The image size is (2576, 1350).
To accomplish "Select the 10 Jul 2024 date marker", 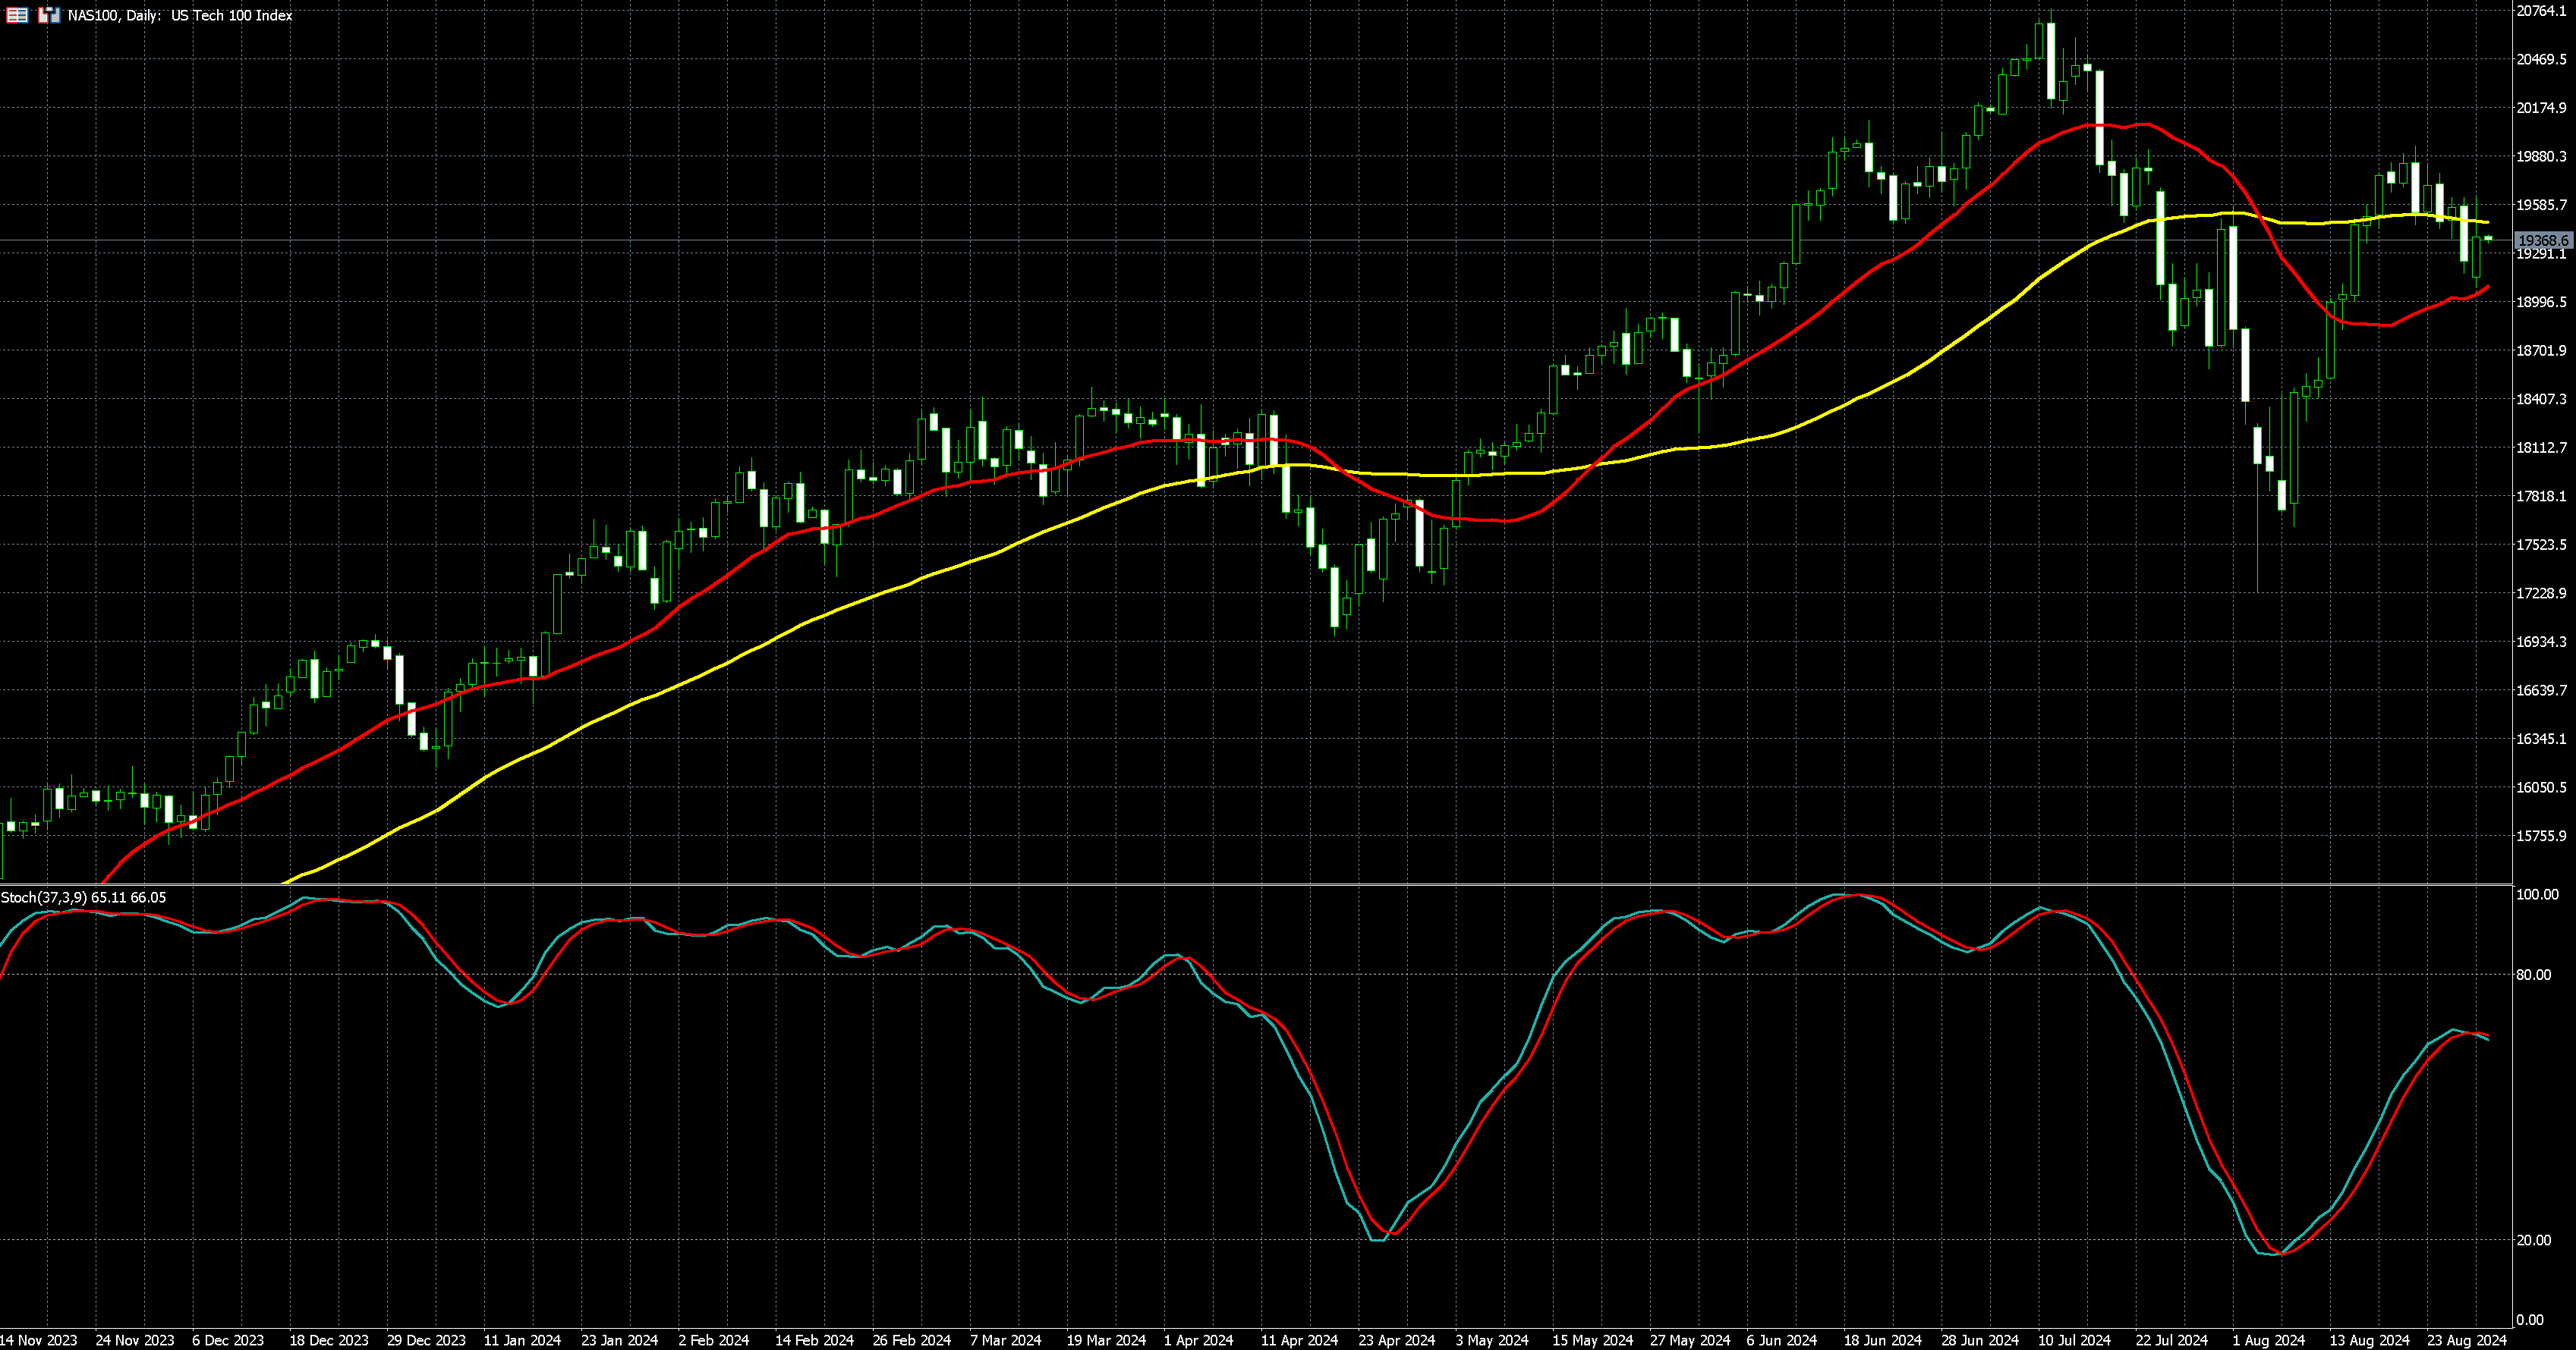I will [x=2074, y=1340].
